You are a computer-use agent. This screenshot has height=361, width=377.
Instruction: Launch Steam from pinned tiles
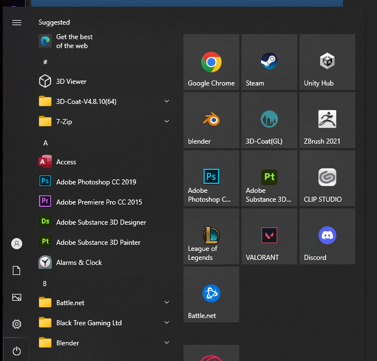tap(269, 62)
